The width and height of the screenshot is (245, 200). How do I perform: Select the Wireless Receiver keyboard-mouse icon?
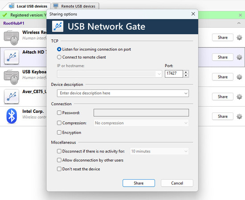(12, 38)
